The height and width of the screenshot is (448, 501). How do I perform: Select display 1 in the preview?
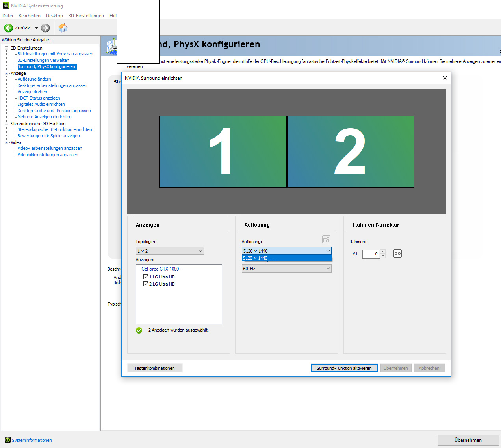coord(223,151)
